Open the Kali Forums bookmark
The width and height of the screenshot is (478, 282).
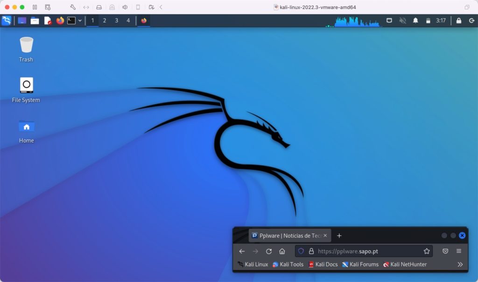[360, 264]
